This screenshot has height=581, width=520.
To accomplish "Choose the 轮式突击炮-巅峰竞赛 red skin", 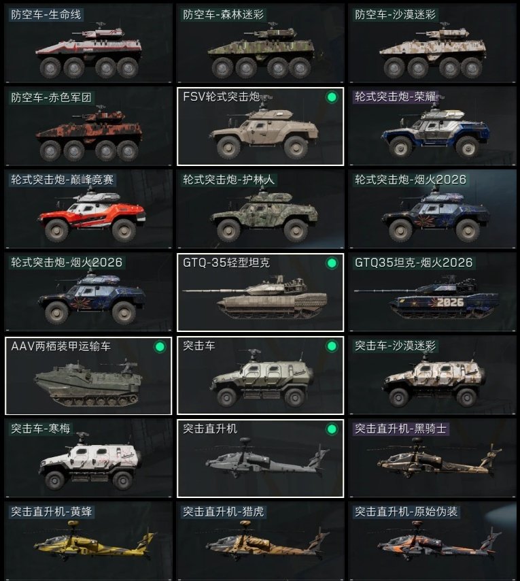I will (88, 209).
